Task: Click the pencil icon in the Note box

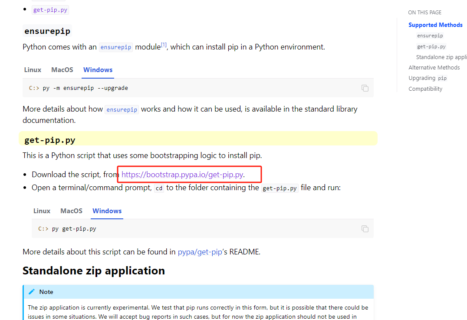Action: [x=32, y=292]
